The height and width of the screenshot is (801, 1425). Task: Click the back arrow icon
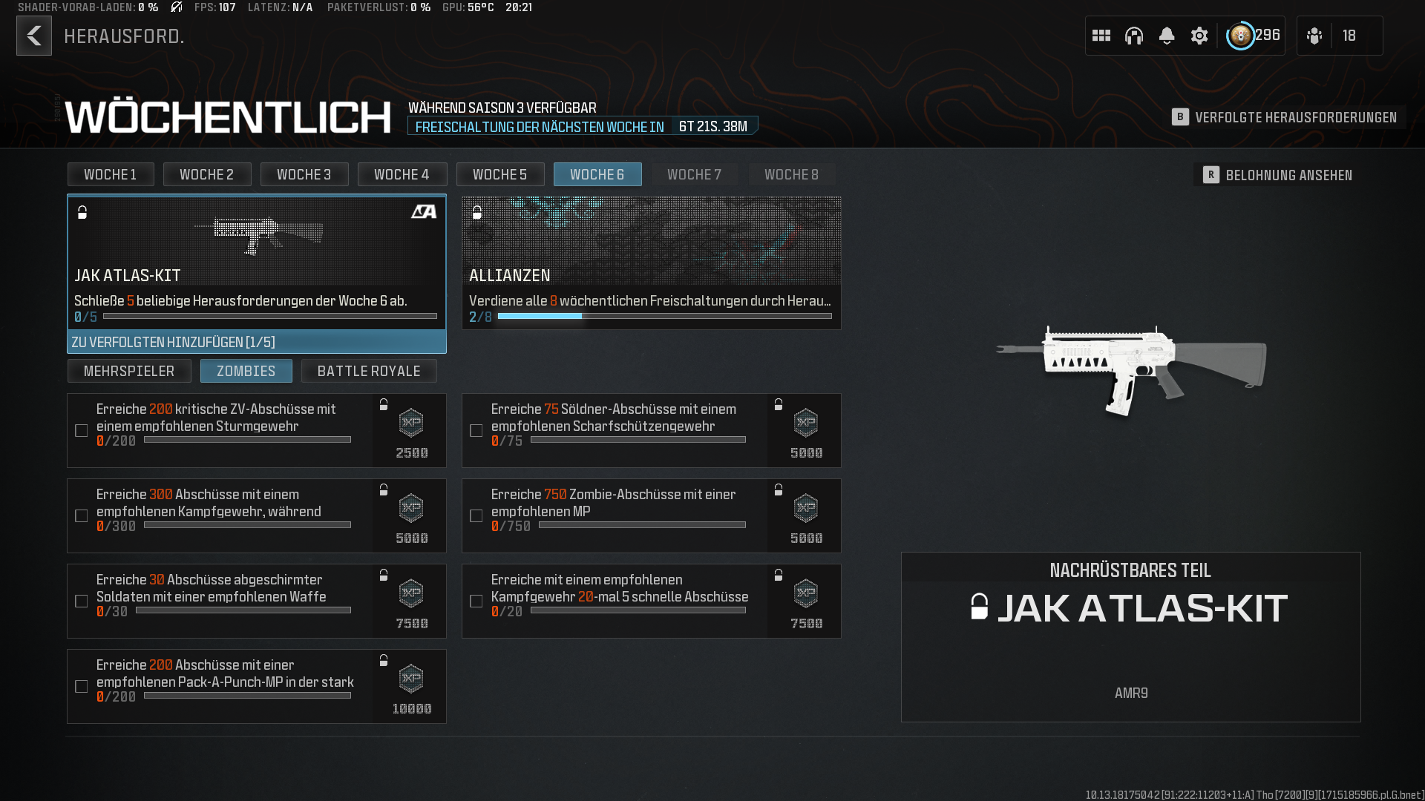[34, 36]
